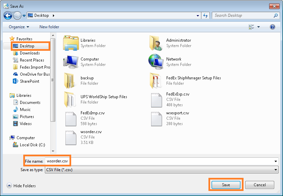Open the Organize menu
Screen dimensions: 283x196
19,27
